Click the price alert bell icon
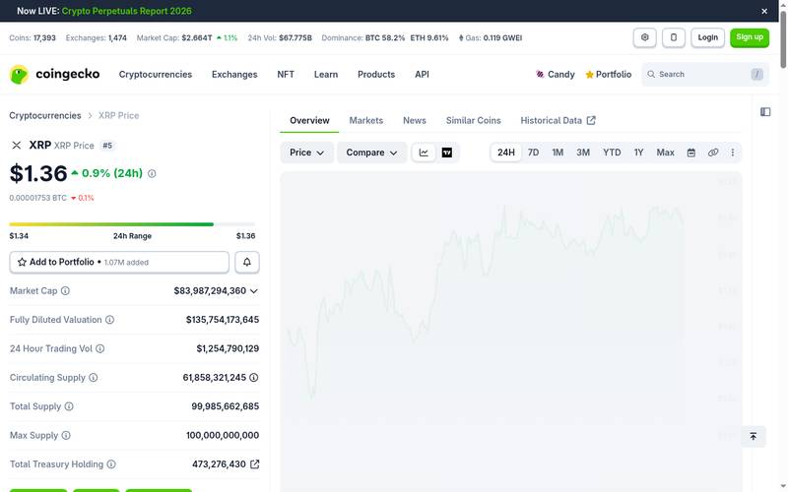The width and height of the screenshot is (788, 492). point(247,262)
